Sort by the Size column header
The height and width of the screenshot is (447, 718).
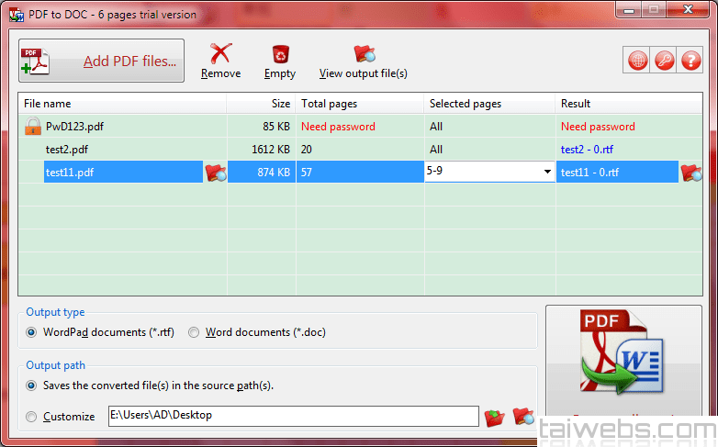261,104
